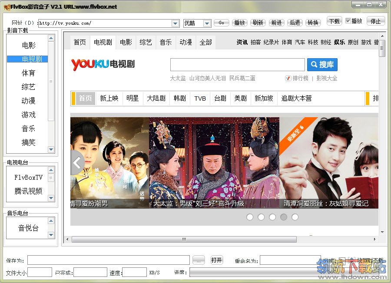The height and width of the screenshot is (283, 391).
Task: Click the 打开 open button
Action: point(216,260)
